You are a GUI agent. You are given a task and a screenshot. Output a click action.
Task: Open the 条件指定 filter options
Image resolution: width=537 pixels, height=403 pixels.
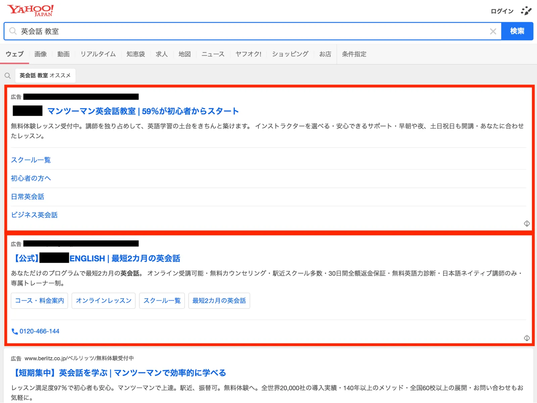tap(354, 54)
